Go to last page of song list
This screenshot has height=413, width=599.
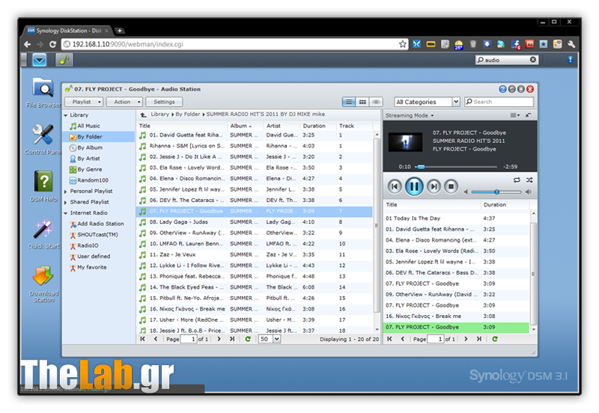(232, 339)
